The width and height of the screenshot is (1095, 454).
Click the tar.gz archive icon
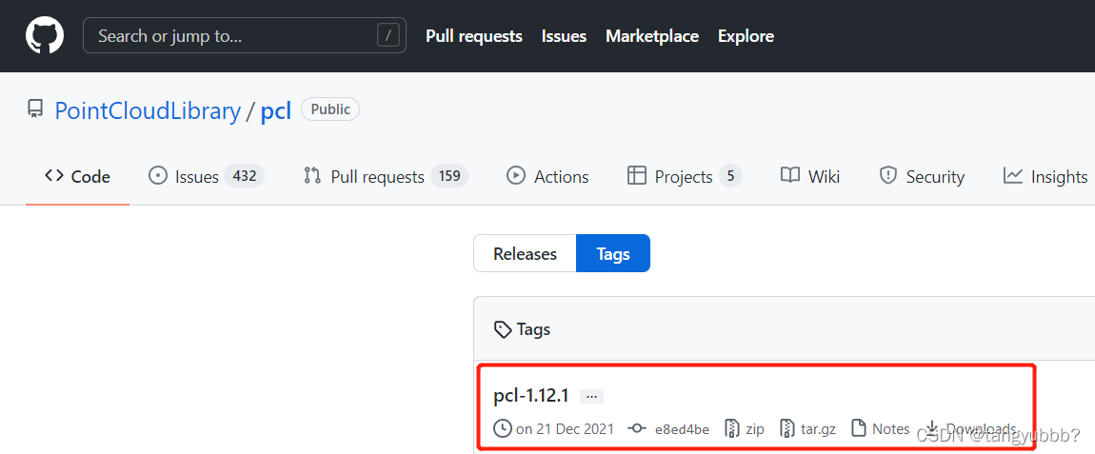(x=787, y=428)
